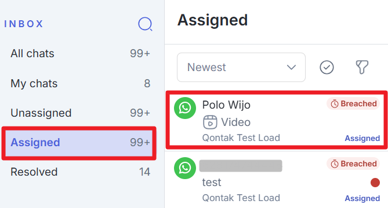Click the Assigned status label on Polo Wijo
388x208 pixels.
(x=362, y=138)
